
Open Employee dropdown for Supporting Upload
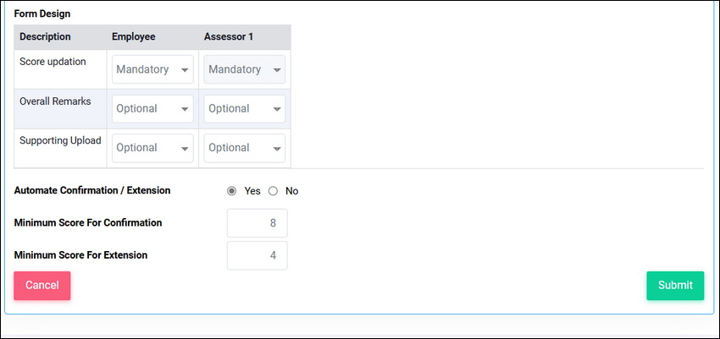pos(152,148)
